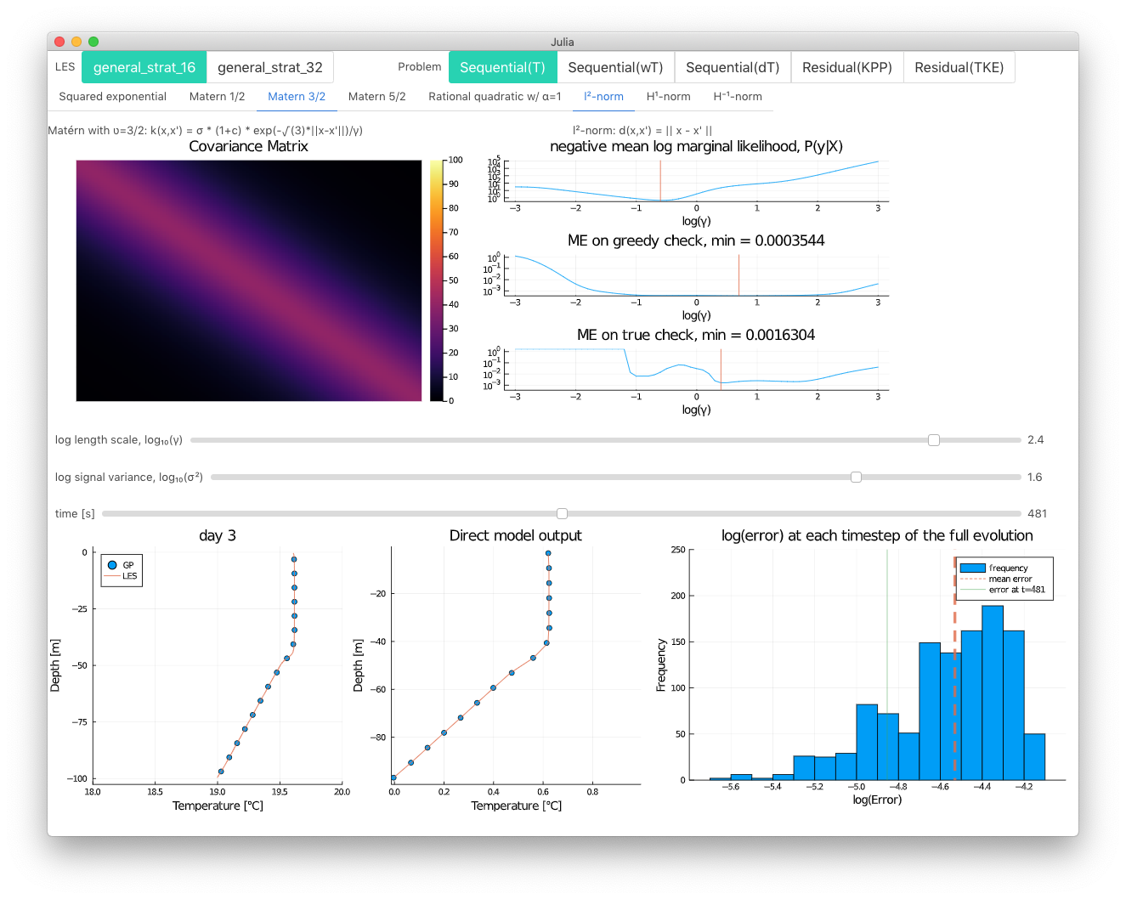This screenshot has width=1126, height=899.
Task: Choose the Sequential(dT) problem
Action: point(733,67)
